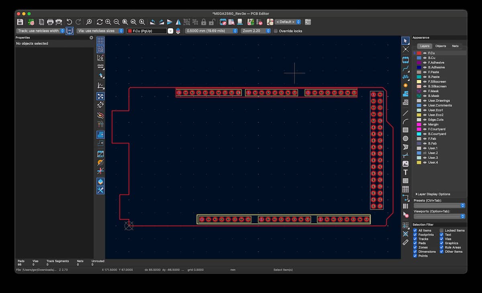Viewport: 482px width, 293px height.
Task: Select the arrow selection tool
Action: click(406, 41)
